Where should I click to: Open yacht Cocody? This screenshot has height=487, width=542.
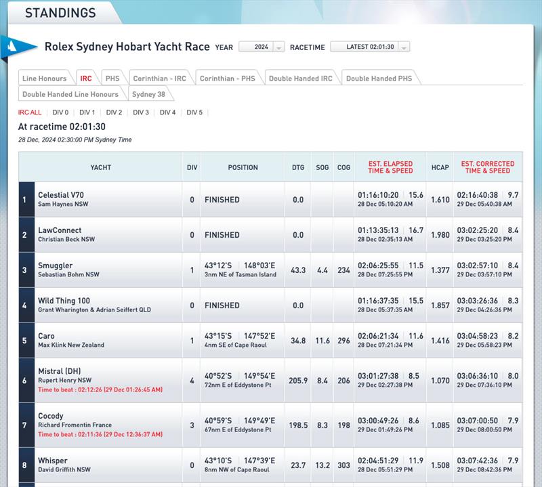pos(51,416)
